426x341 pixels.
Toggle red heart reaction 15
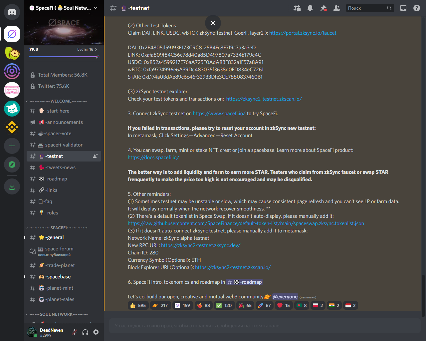(x=284, y=305)
